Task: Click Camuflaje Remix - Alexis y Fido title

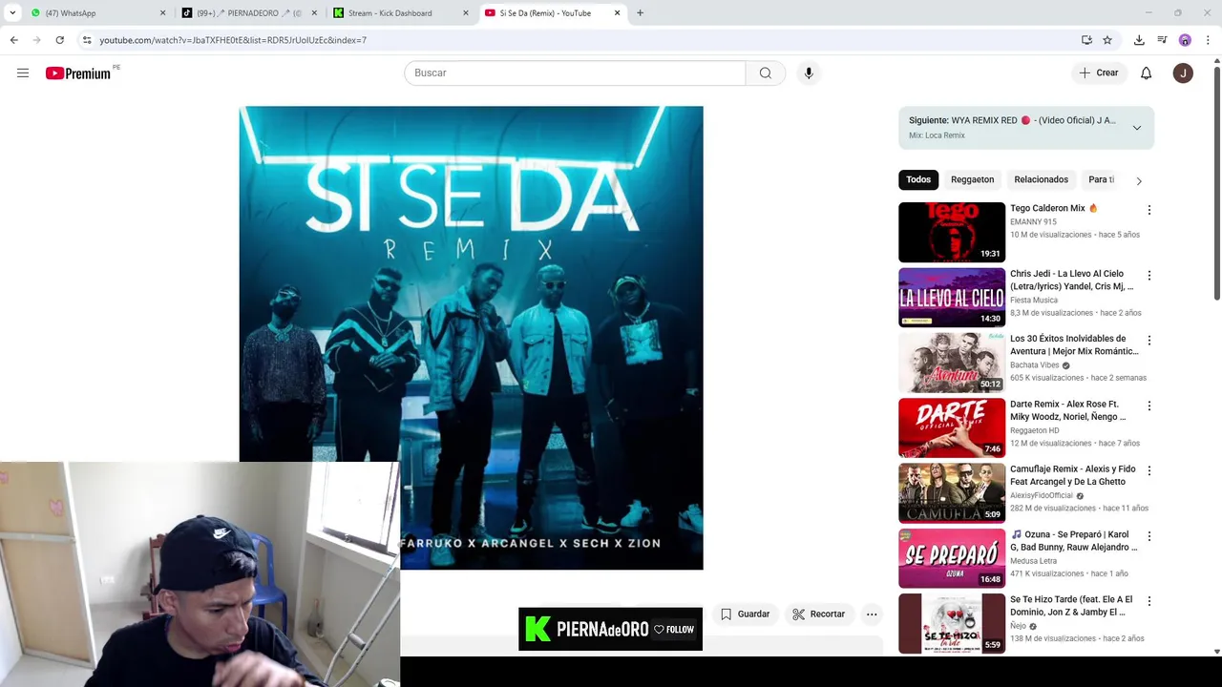Action: (x=1072, y=475)
